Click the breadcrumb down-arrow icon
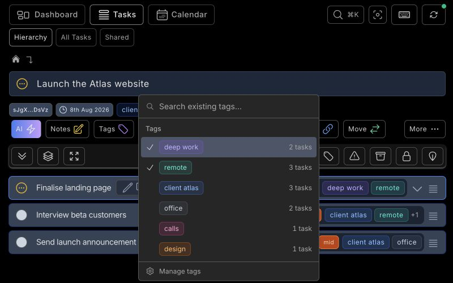The height and width of the screenshot is (283, 453). [x=29, y=60]
